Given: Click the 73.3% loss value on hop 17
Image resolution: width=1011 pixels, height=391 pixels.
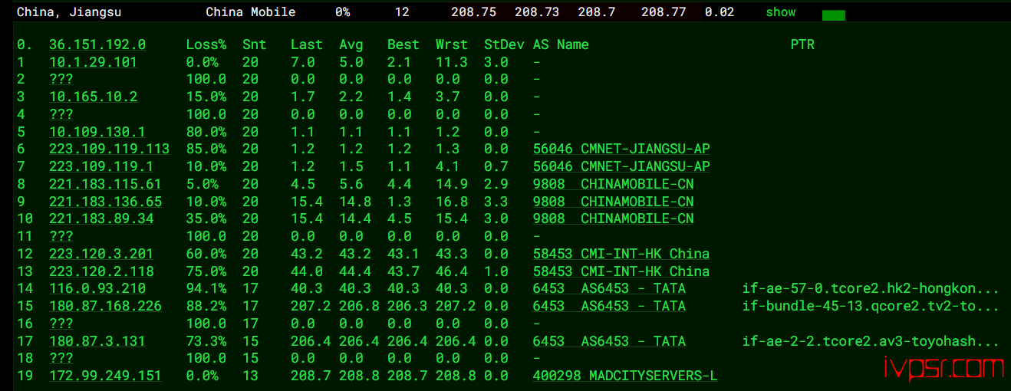Looking at the screenshot, I should click(x=206, y=341).
